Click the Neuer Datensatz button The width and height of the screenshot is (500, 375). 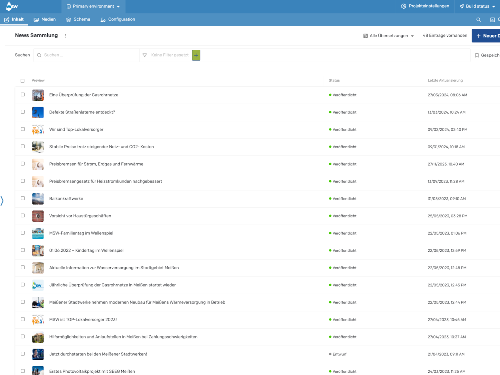pyautogui.click(x=486, y=36)
